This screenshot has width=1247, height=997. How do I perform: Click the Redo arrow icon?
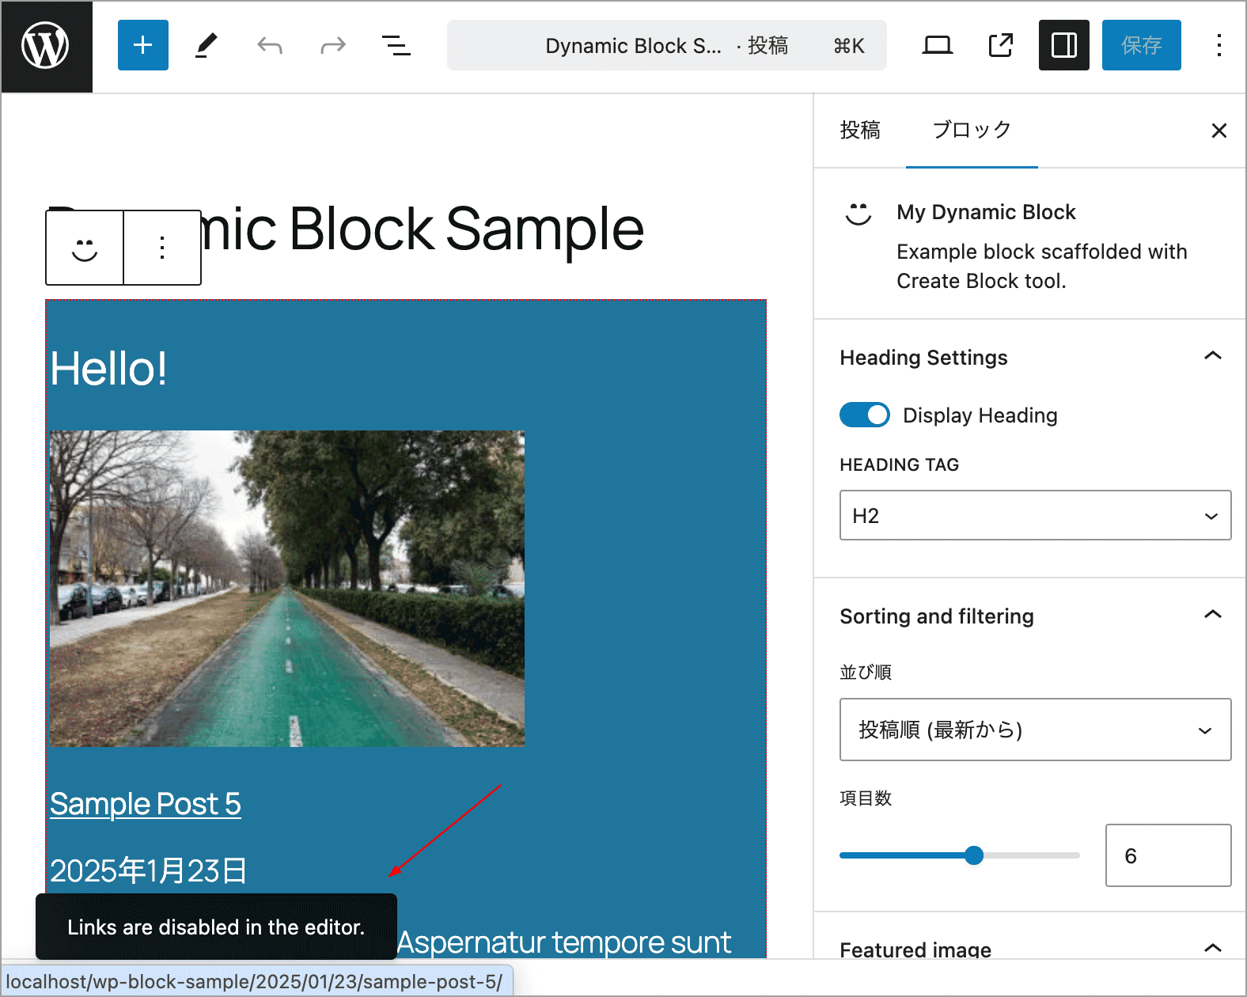(x=333, y=45)
